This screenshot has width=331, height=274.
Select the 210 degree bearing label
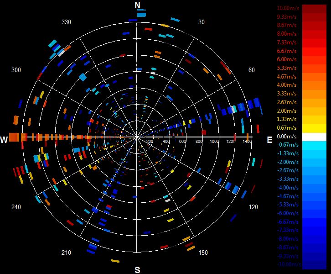[66, 253]
